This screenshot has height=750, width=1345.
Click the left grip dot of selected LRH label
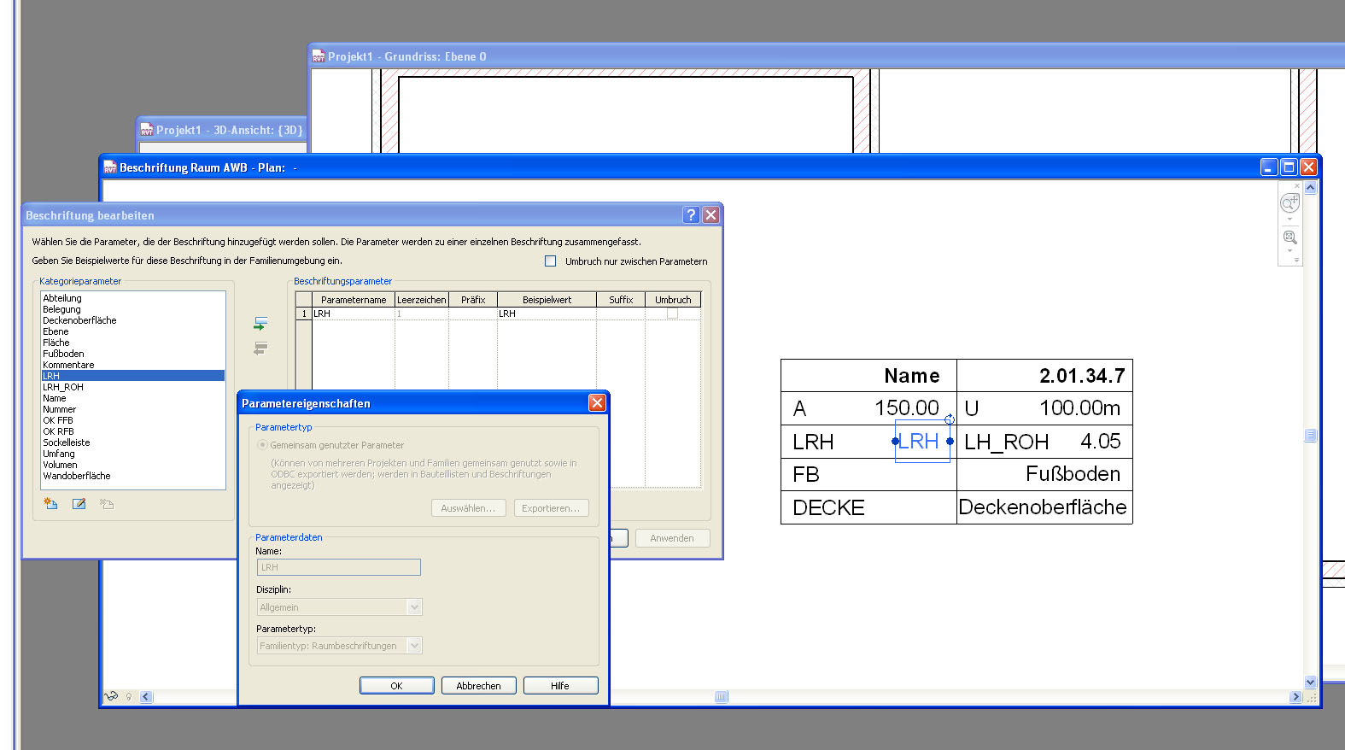[895, 442]
